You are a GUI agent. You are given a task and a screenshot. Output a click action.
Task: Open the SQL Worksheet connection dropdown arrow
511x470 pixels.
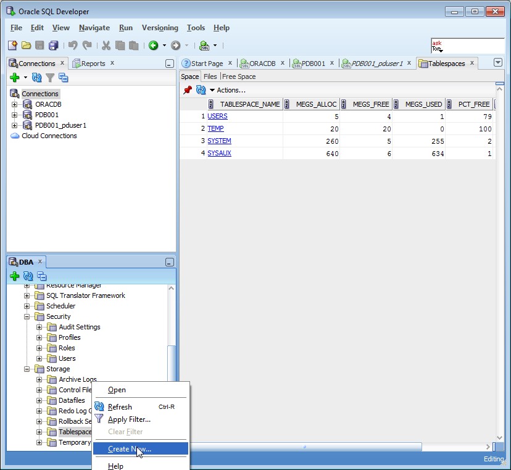click(x=215, y=45)
